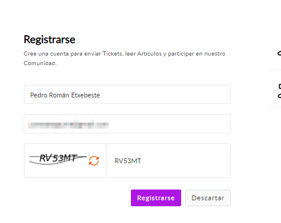The height and width of the screenshot is (223, 281).
Task: Click the word "Tickets" in the description
Action: click(x=112, y=54)
